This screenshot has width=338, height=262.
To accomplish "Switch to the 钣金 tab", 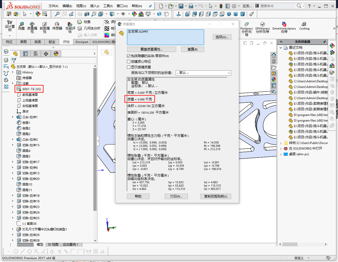I will (52, 42).
